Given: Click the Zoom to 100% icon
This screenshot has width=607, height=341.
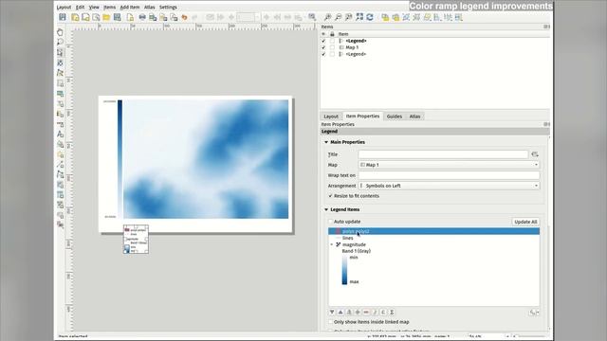Looking at the screenshot, I should coord(349,17).
